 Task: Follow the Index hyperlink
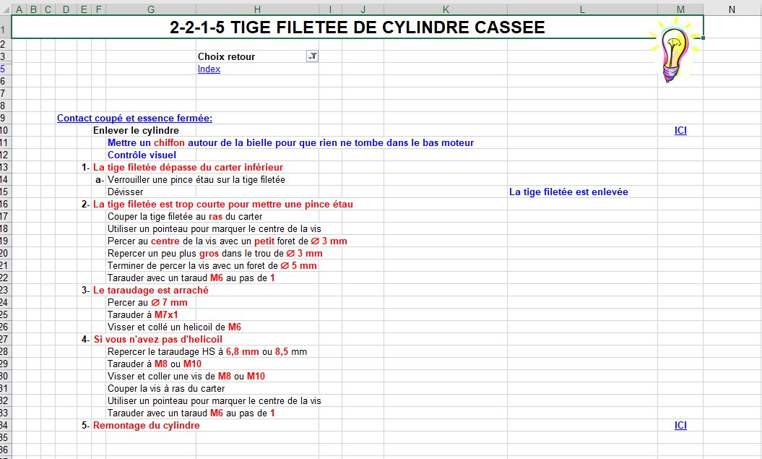(x=209, y=69)
